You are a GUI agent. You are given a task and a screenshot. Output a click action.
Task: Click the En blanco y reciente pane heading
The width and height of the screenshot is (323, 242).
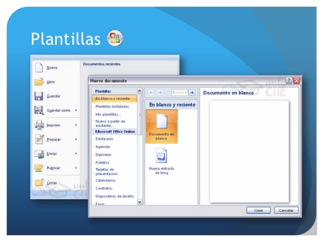pyautogui.click(x=172, y=105)
